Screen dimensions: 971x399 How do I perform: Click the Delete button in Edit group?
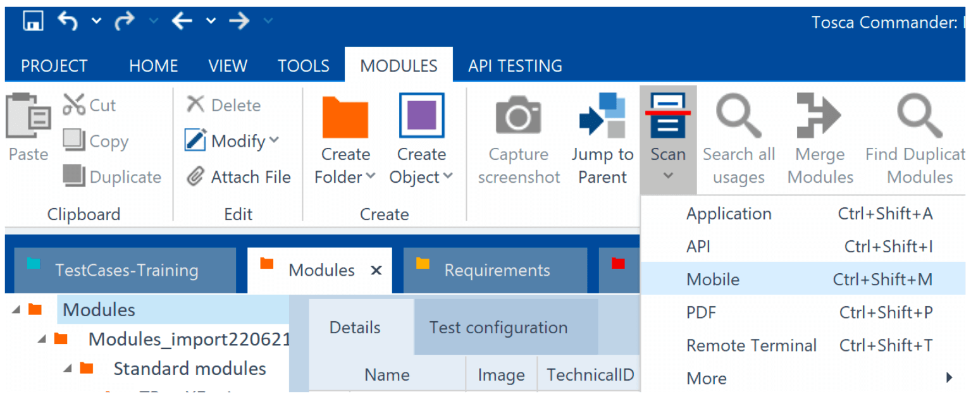224,105
